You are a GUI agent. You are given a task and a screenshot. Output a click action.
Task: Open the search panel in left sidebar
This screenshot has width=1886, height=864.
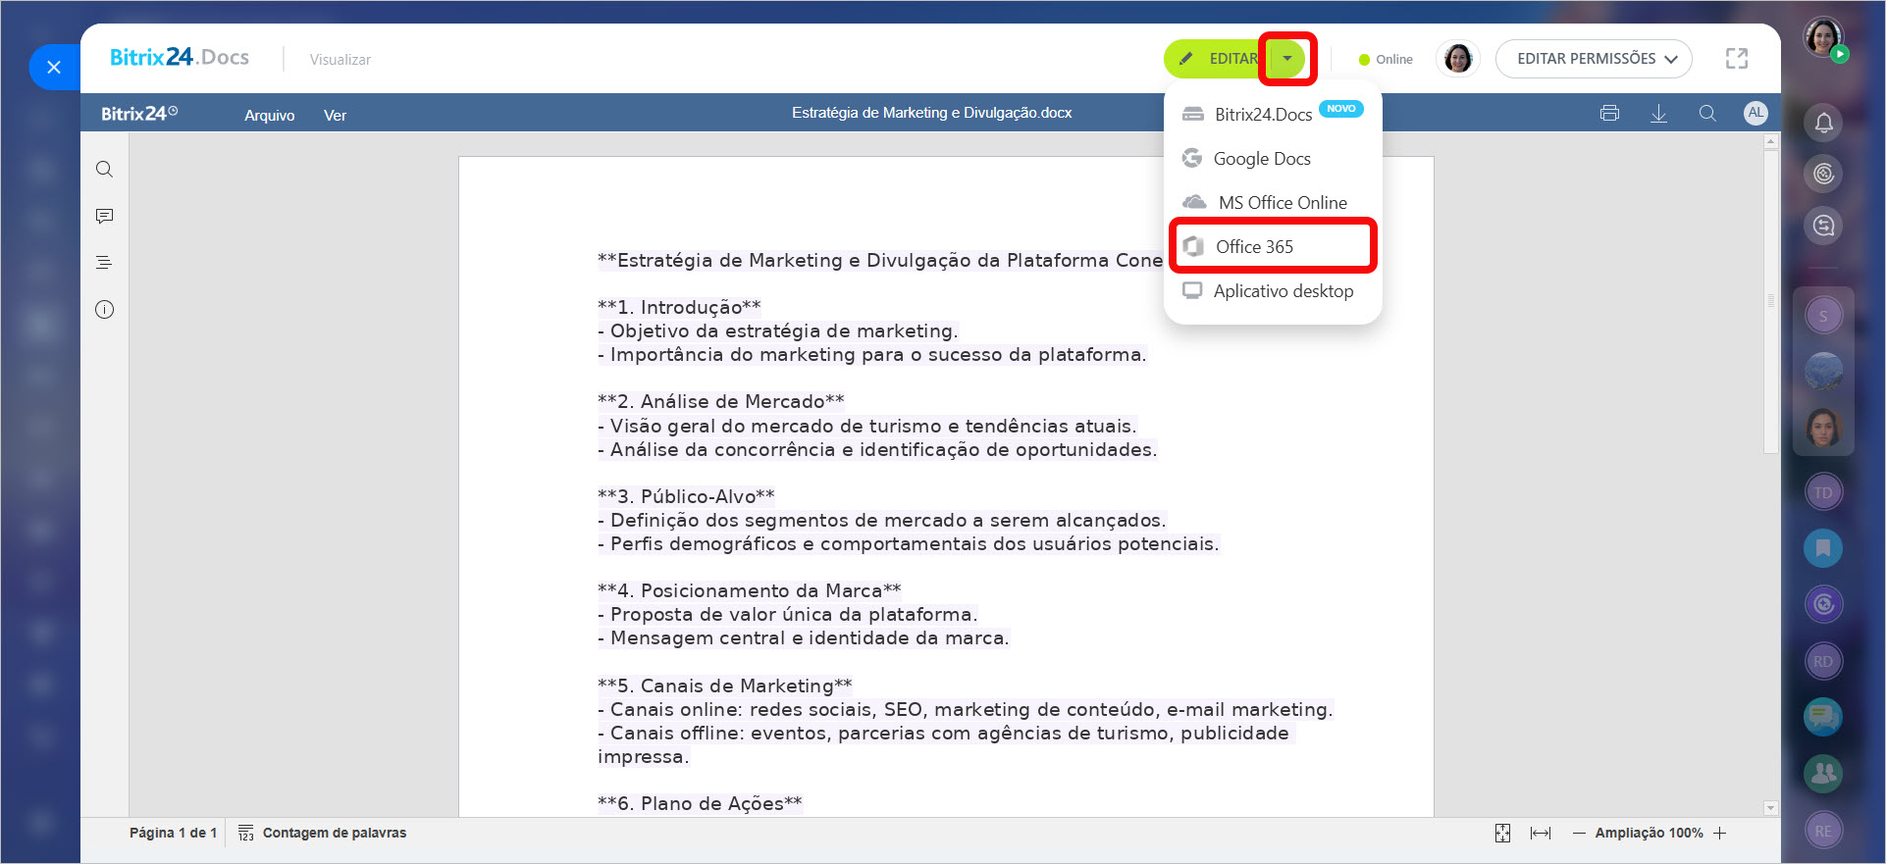coord(104,169)
